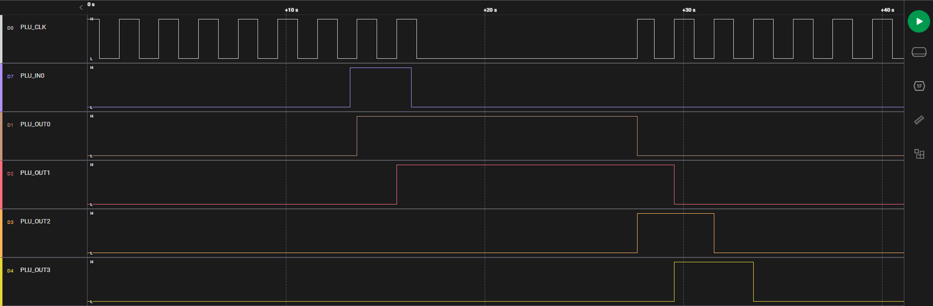
Task: Collapse the channel label sidebar chevron
Action: click(x=81, y=7)
